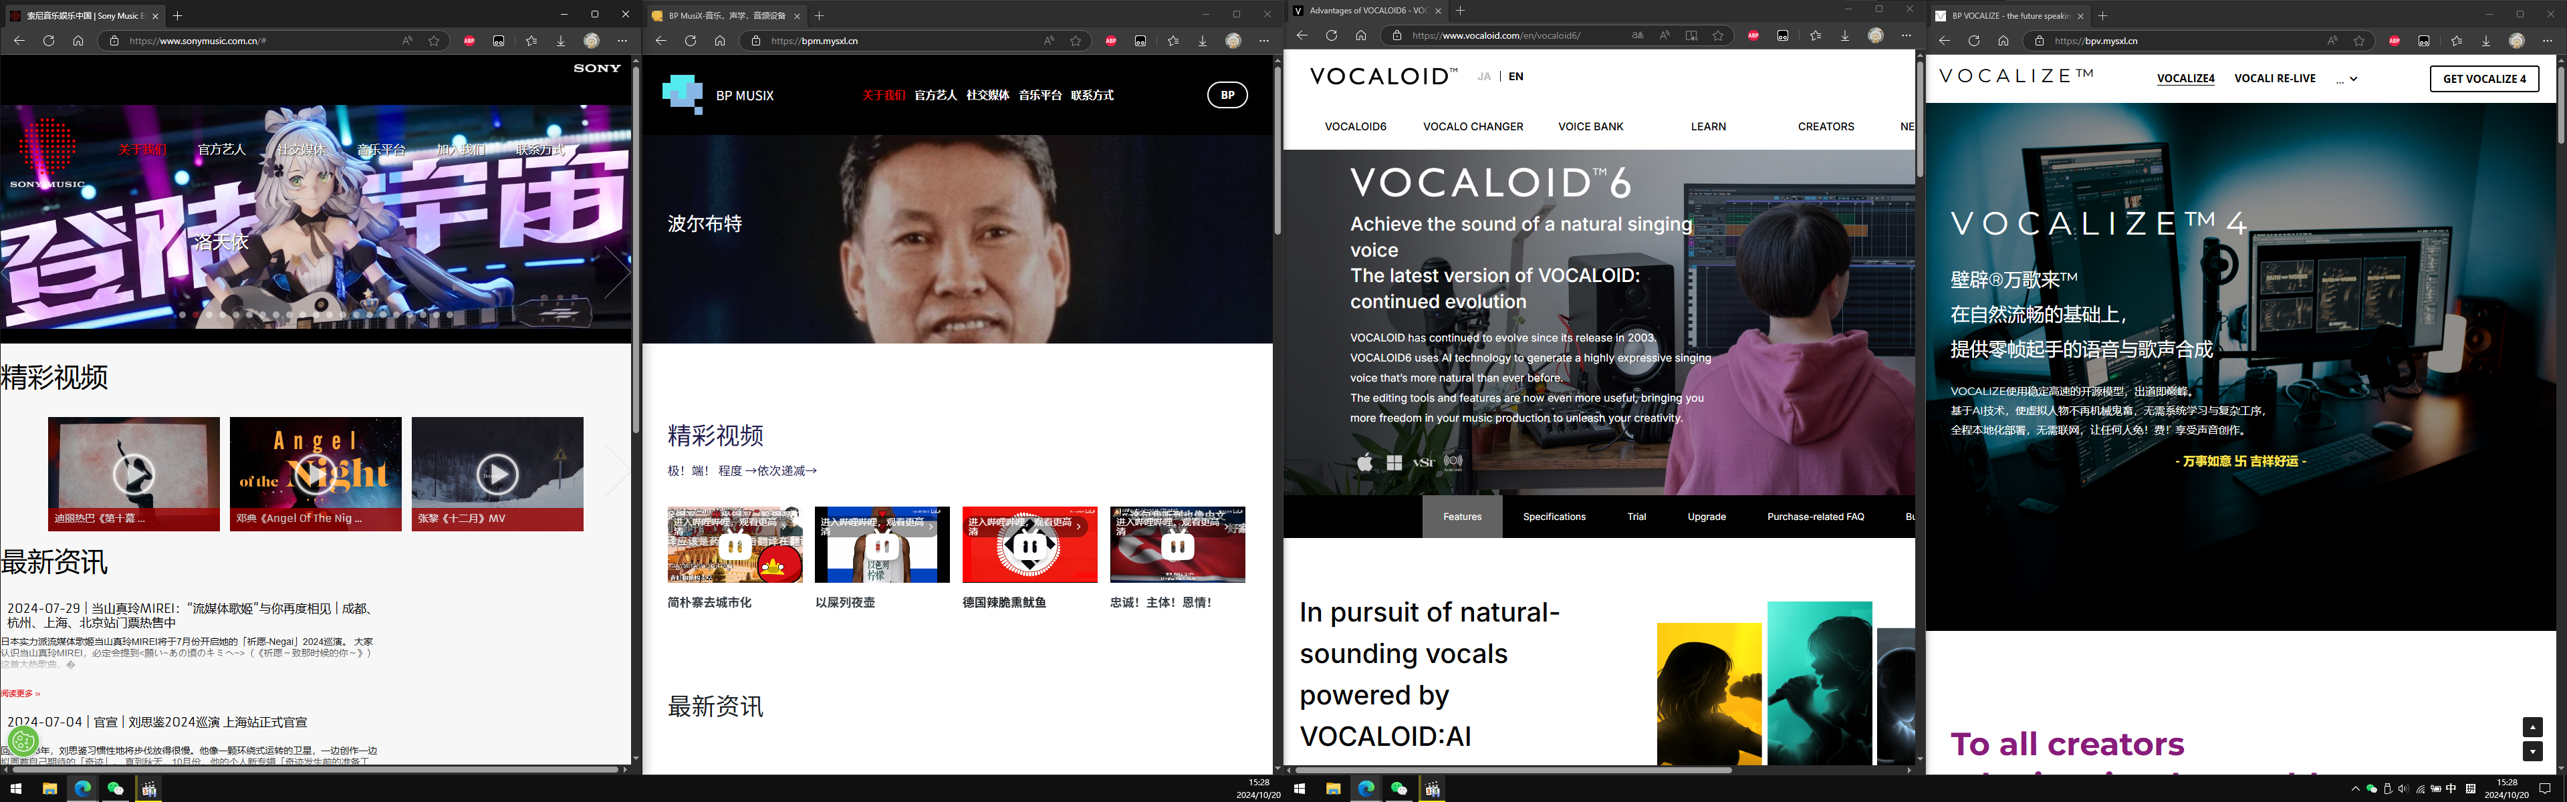2567x802 pixels.
Task: Click the GET VOCALIZE 4 button
Action: pyautogui.click(x=2484, y=79)
